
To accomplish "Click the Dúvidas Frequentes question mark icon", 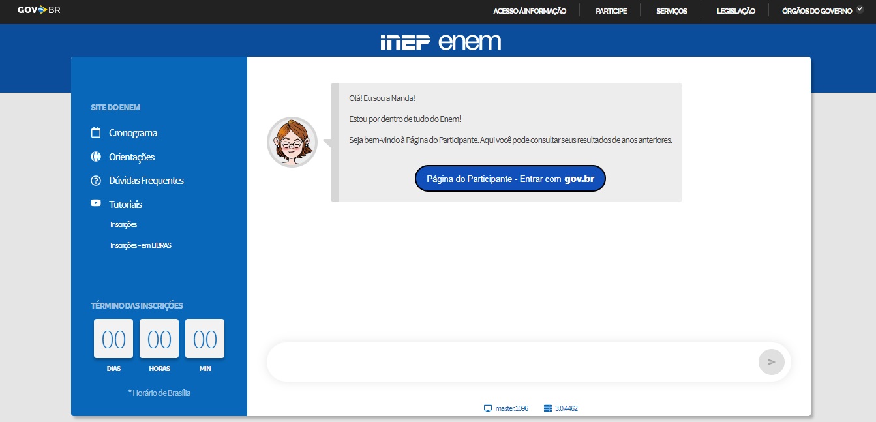I will (x=96, y=181).
